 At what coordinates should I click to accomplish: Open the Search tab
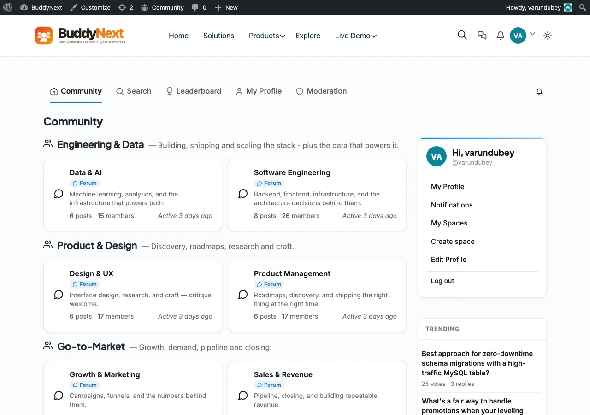(134, 91)
